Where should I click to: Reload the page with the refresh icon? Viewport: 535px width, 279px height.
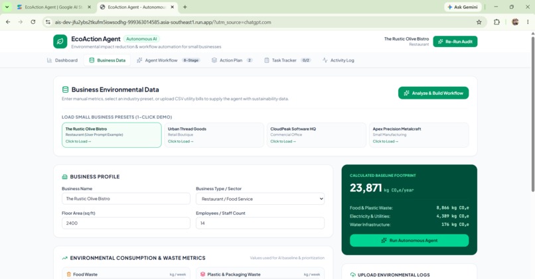pos(33,22)
